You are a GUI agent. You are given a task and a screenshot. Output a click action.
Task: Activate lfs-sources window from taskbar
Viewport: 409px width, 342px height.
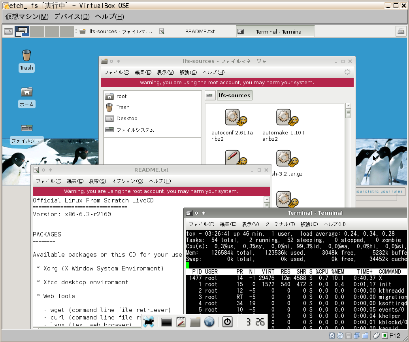[x=116, y=32]
